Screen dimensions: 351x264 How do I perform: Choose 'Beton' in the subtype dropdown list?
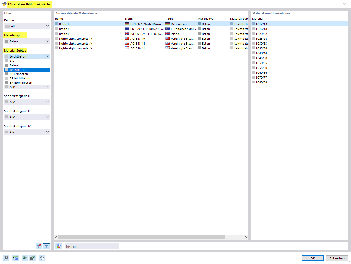point(27,65)
